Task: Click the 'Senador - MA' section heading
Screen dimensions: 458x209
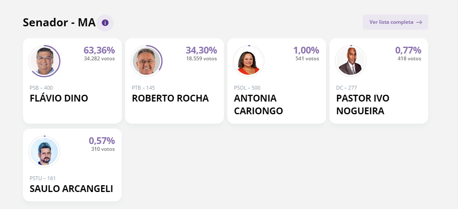Action: click(x=59, y=23)
